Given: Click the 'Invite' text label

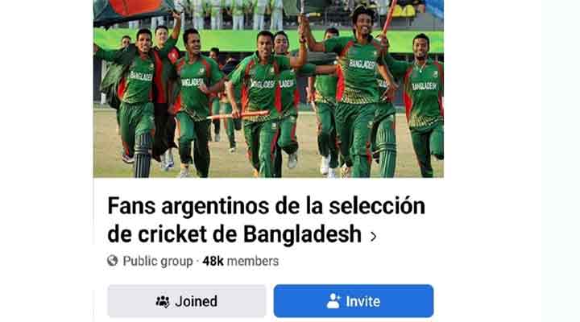Looking at the screenshot, I should pos(362,302).
